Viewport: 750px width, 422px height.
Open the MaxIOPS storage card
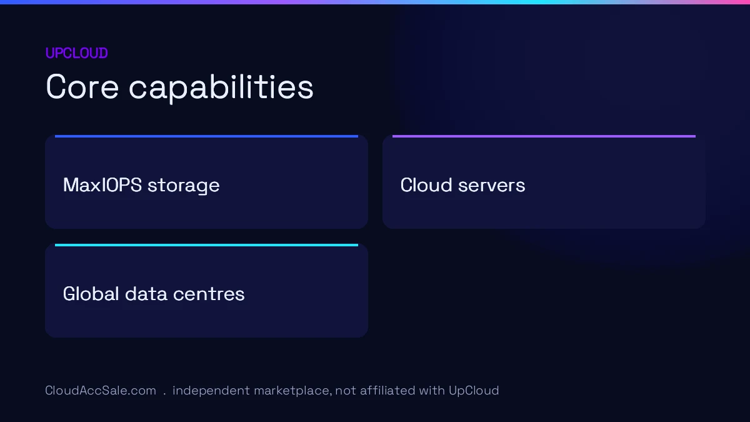206,182
